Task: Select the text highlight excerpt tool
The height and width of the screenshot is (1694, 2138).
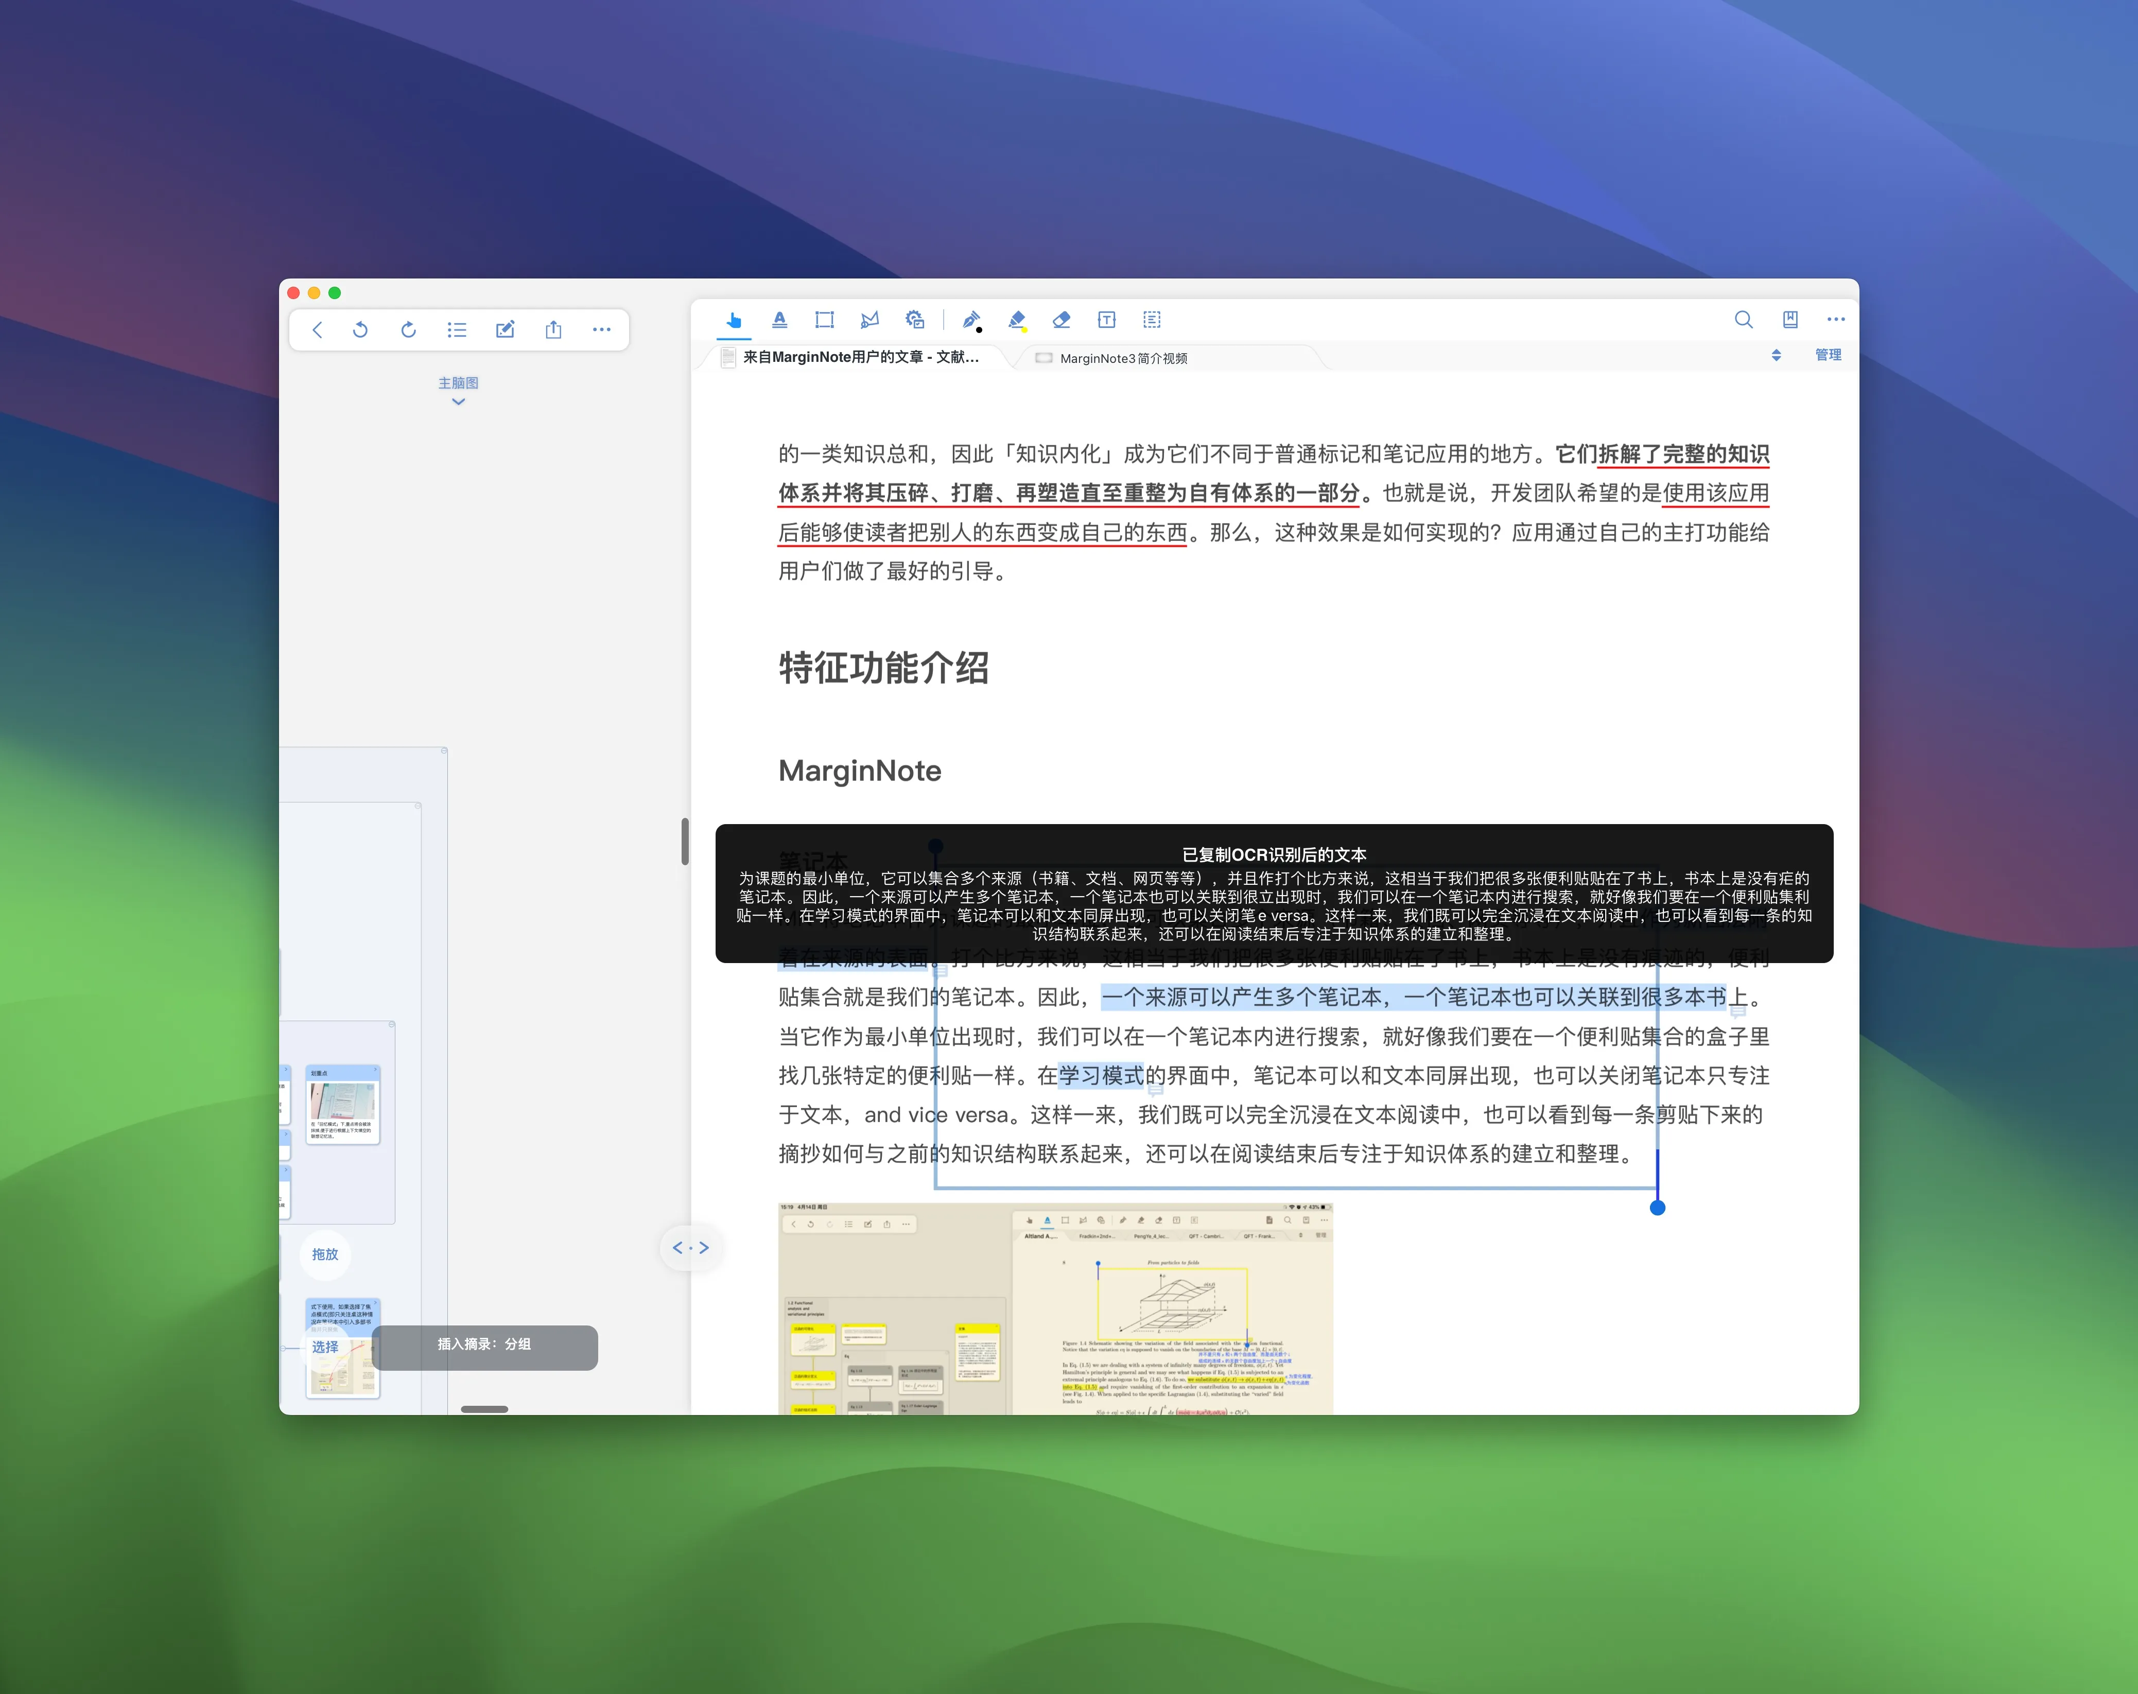Action: (780, 319)
